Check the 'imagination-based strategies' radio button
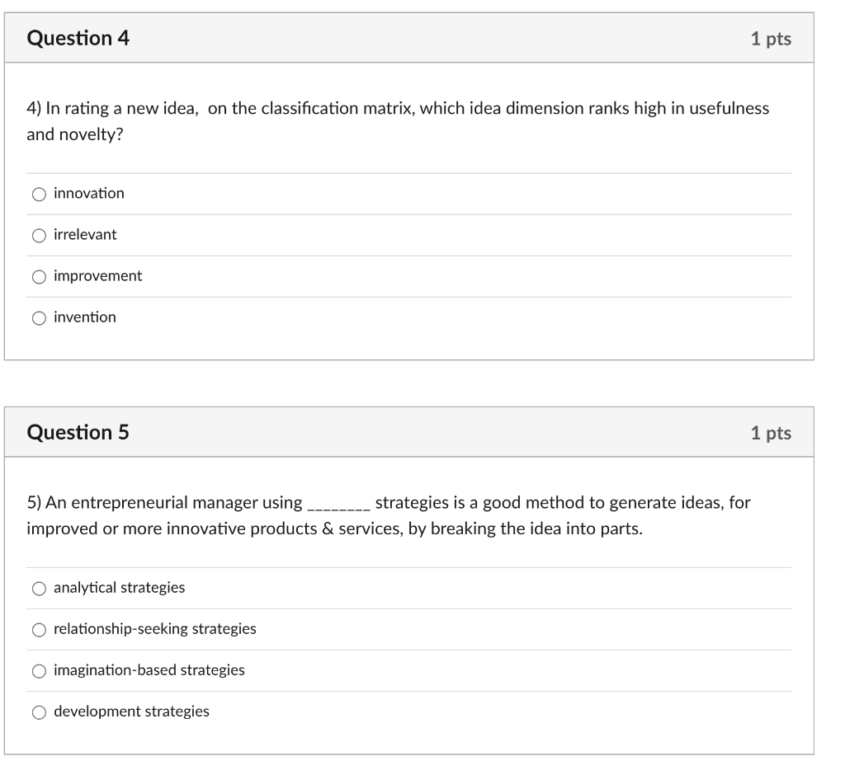The width and height of the screenshot is (845, 775). [x=40, y=671]
